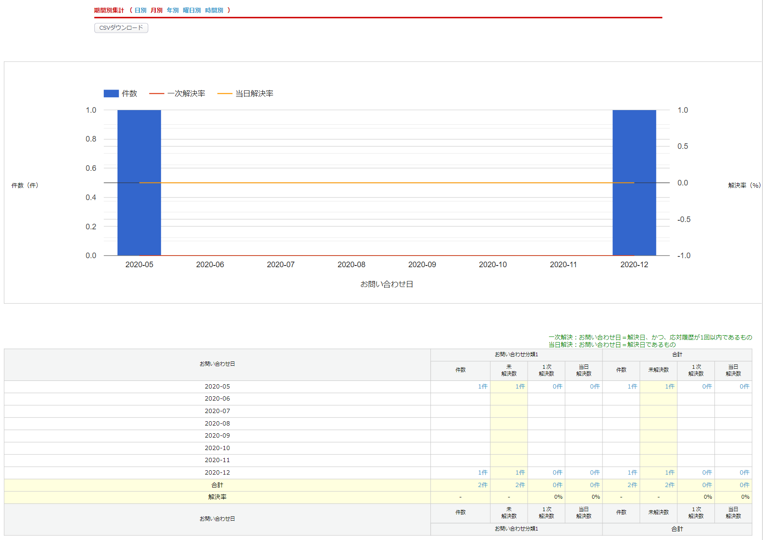Click the CSVダウンロード button

pyautogui.click(x=121, y=28)
